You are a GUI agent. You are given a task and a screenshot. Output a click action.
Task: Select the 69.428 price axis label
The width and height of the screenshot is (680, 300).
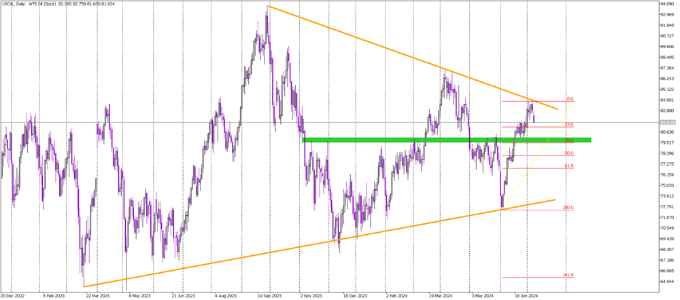coord(666,239)
